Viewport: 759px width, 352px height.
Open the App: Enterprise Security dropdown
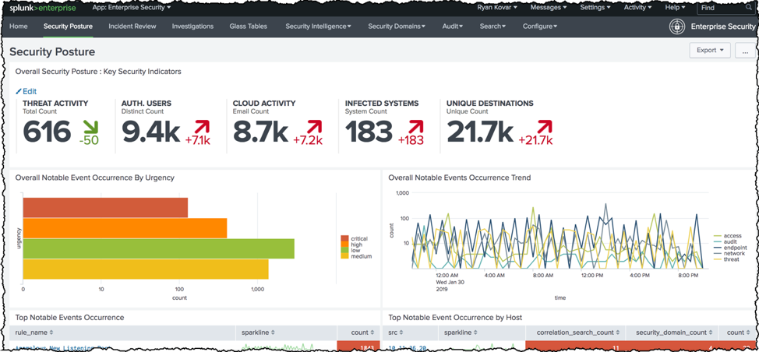pyautogui.click(x=131, y=8)
